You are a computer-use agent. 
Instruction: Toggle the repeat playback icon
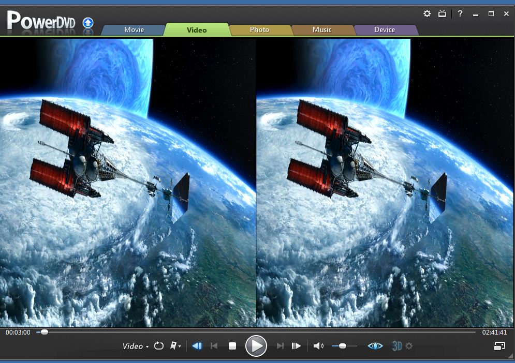(x=158, y=345)
